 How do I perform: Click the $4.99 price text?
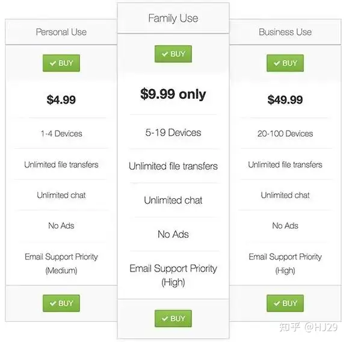click(x=61, y=99)
